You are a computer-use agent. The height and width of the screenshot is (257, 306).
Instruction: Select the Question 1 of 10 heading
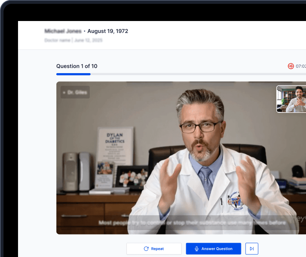(x=77, y=66)
